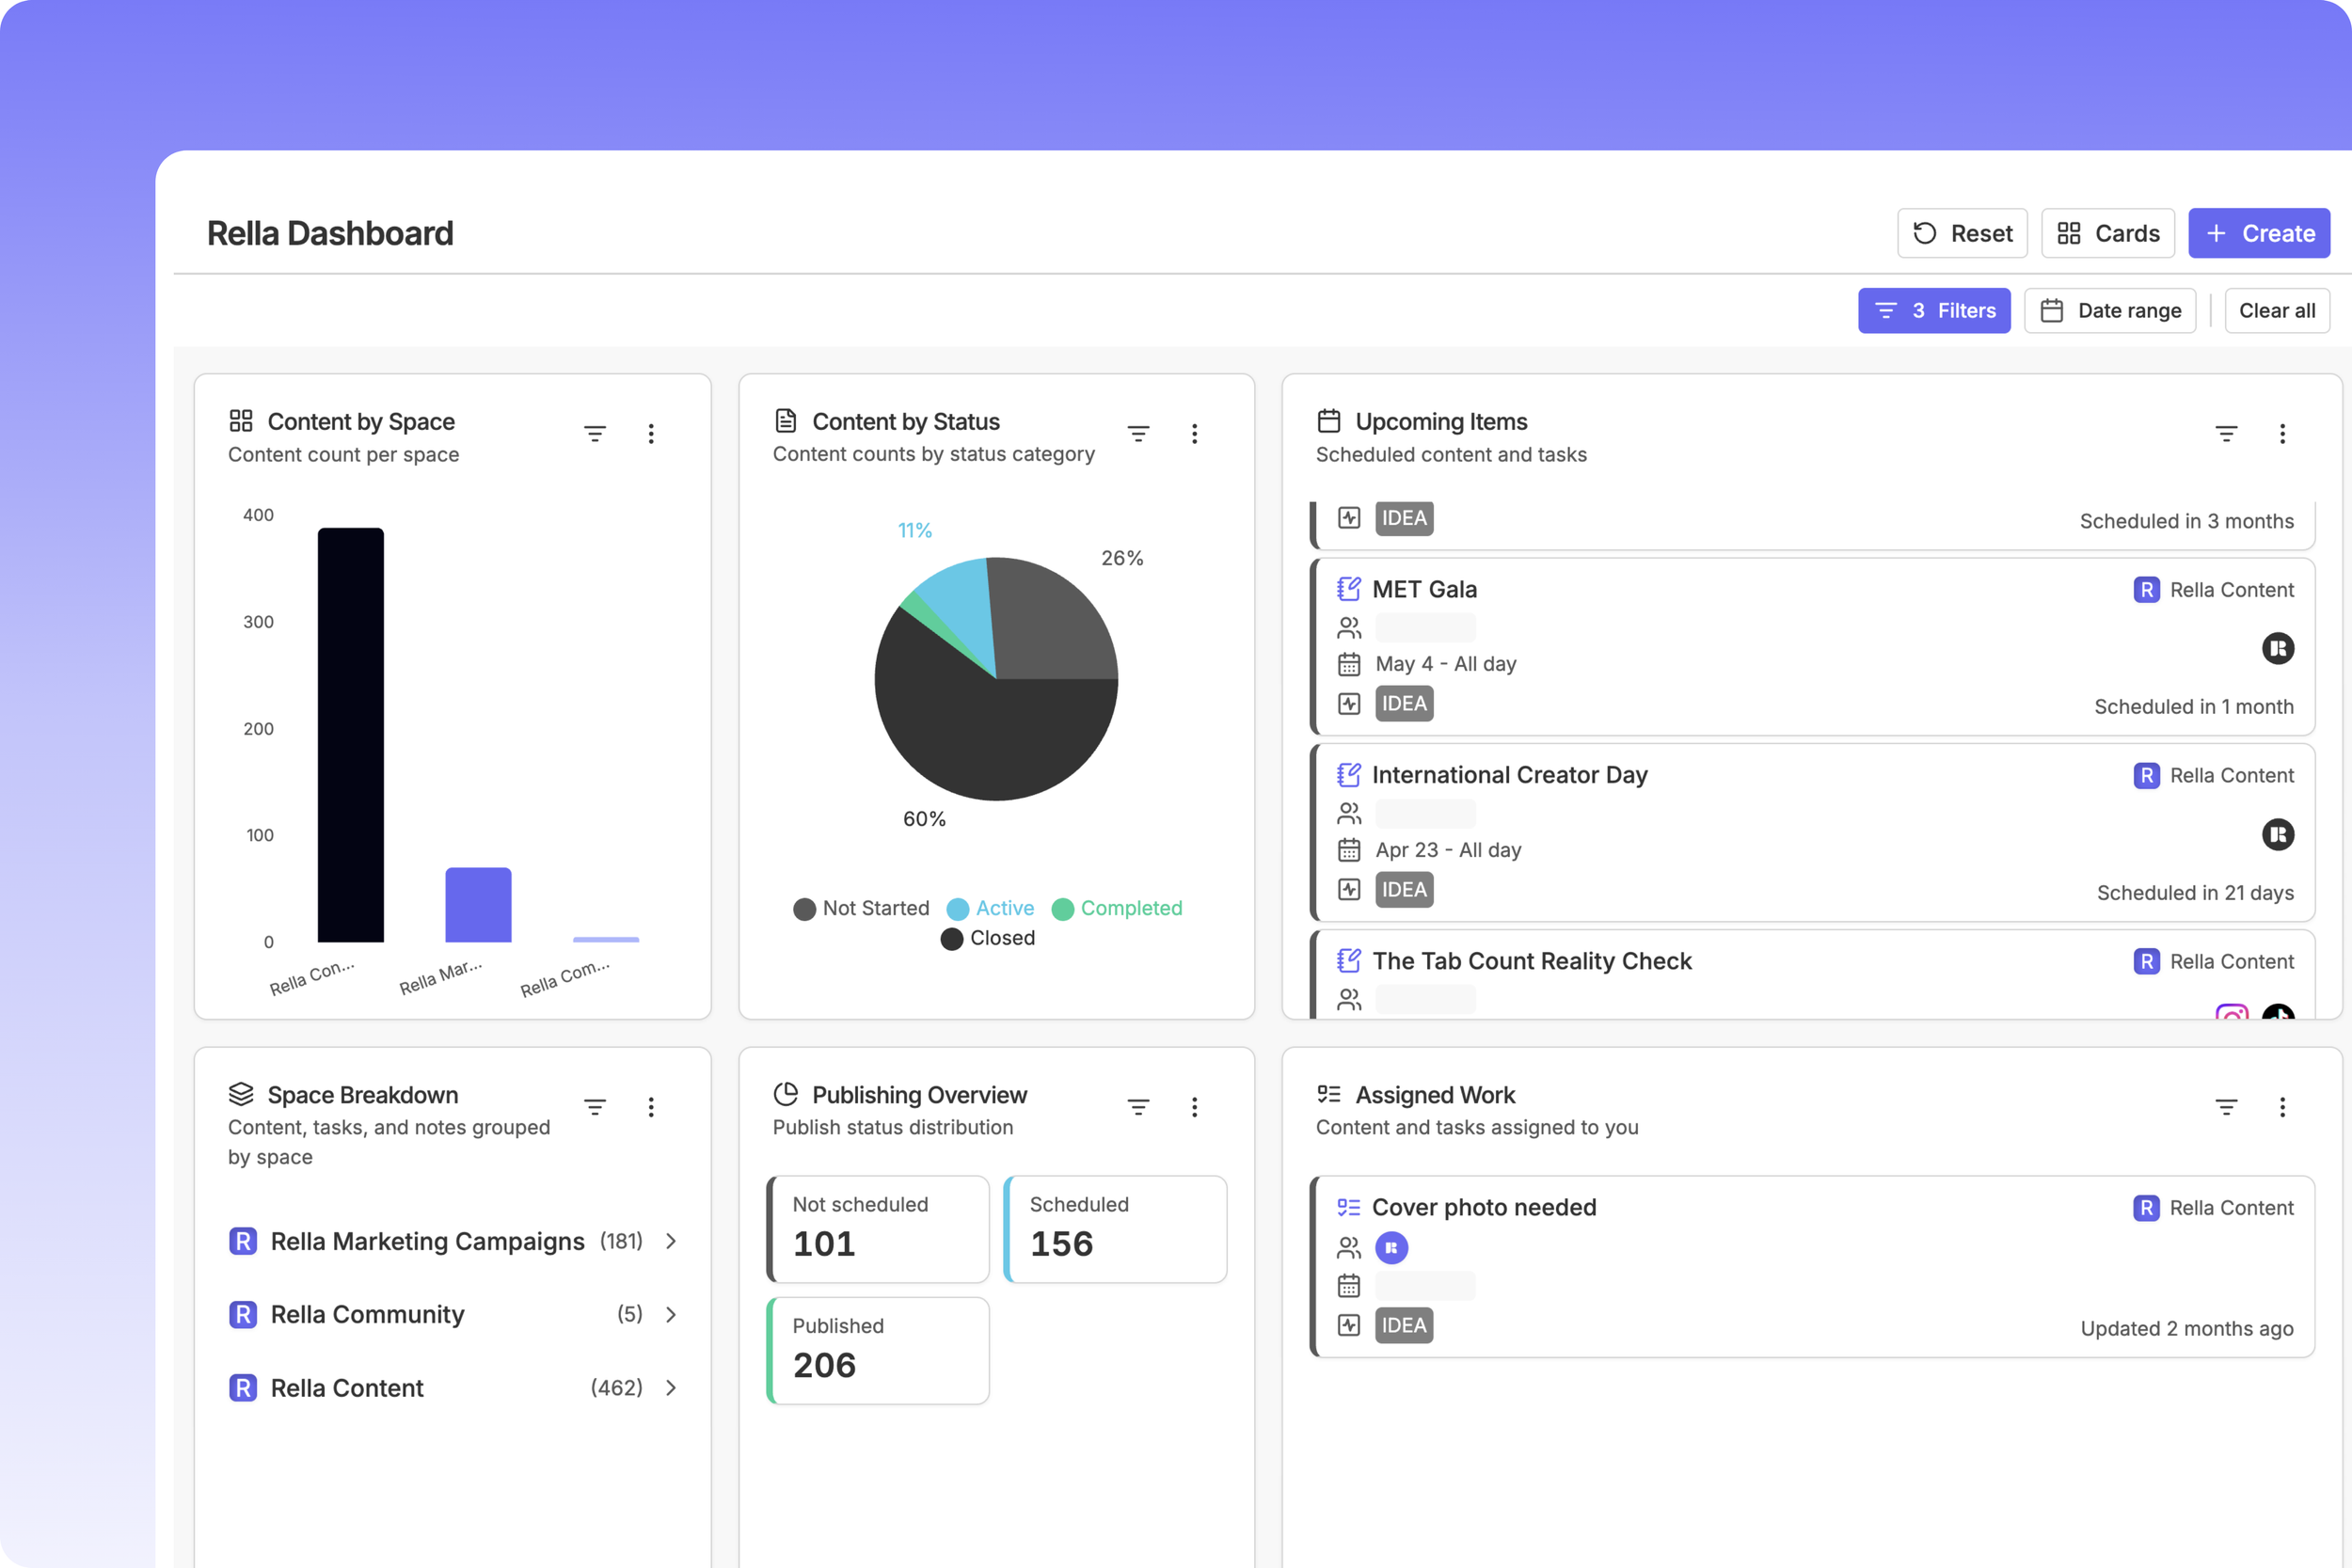Switch view using Cards button
This screenshot has height=1568, width=2352.
2107,233
